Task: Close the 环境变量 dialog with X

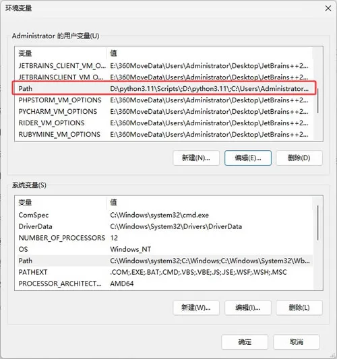Action: tap(328, 9)
